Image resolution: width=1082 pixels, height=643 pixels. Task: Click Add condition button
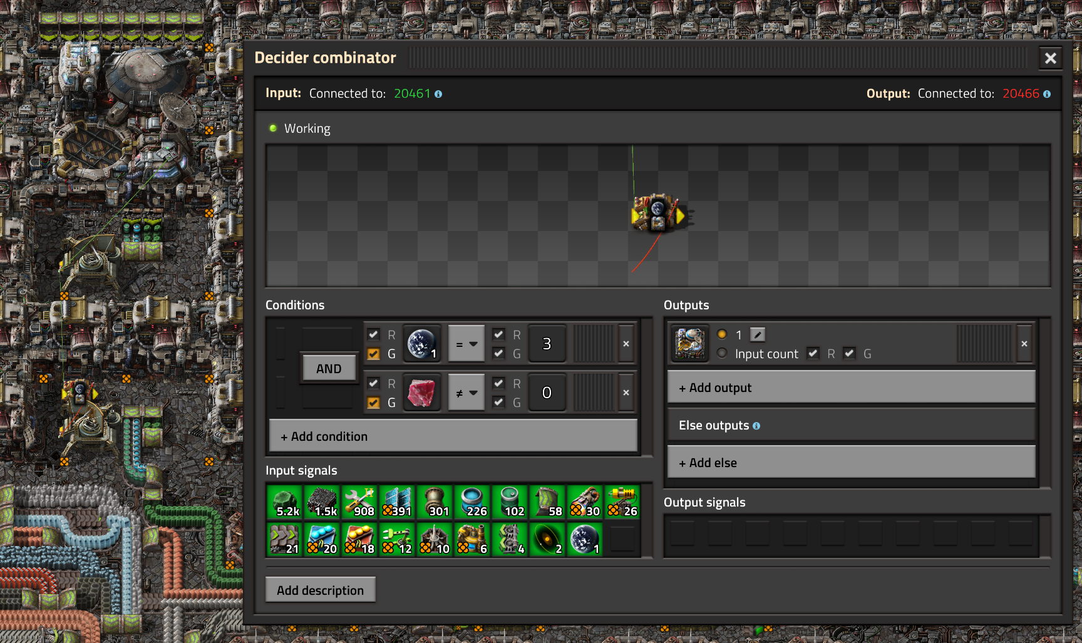(x=453, y=436)
